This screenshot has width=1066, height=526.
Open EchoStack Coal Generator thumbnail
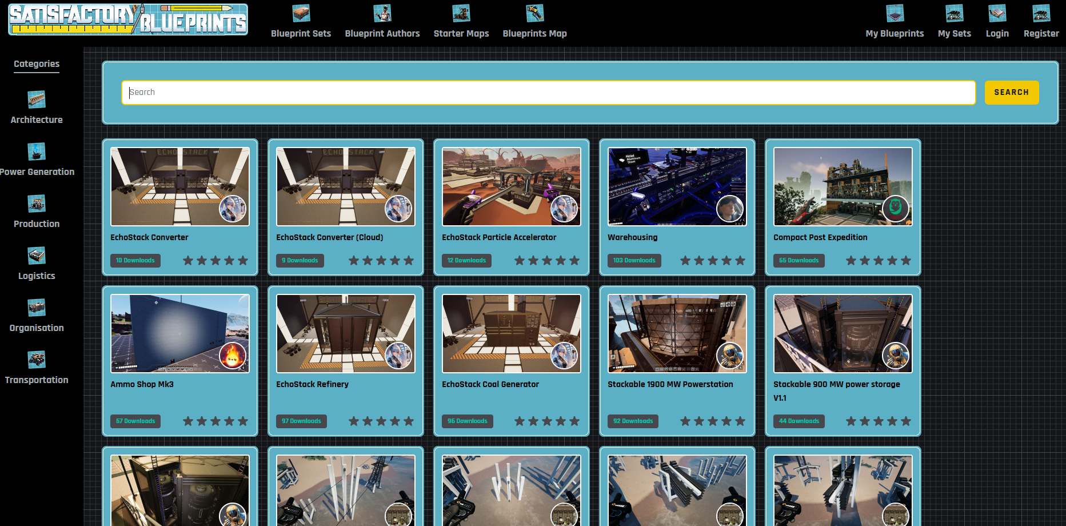[x=512, y=333]
